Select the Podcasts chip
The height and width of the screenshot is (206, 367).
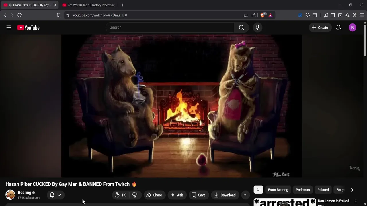point(303,190)
